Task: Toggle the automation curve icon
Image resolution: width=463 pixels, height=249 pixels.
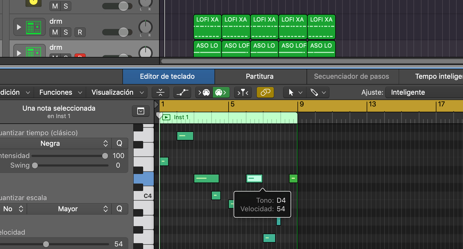Action: pos(182,92)
